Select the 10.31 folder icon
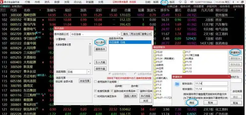The height and width of the screenshot is (115, 246). pyautogui.click(x=155, y=81)
